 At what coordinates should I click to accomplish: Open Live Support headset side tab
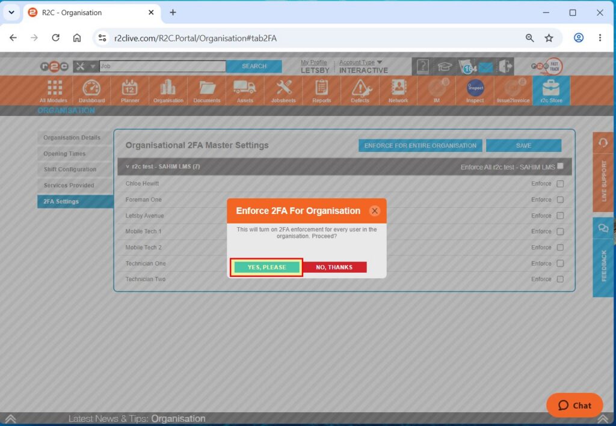(x=603, y=172)
